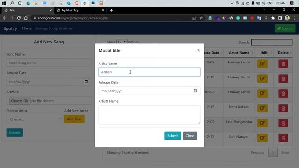299x168 pixels.
Task: Click the modal Submit button
Action: 173,136
